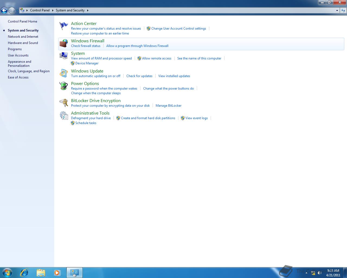Screen dimensions: 347x278
Task: Click the Forward arrow button
Action: pos(12,10)
